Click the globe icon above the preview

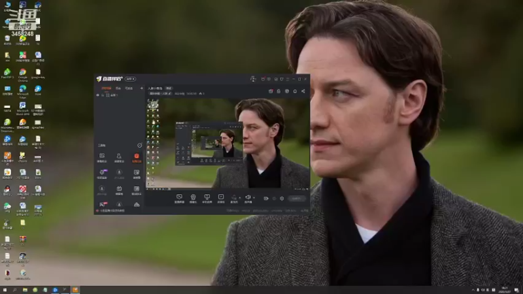[287, 91]
